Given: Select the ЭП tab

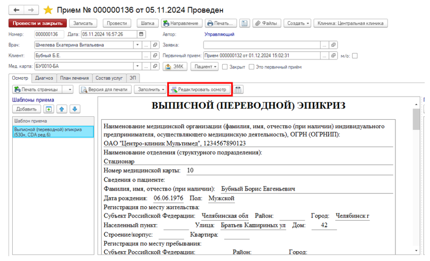Looking at the screenshot, I should (x=133, y=78).
